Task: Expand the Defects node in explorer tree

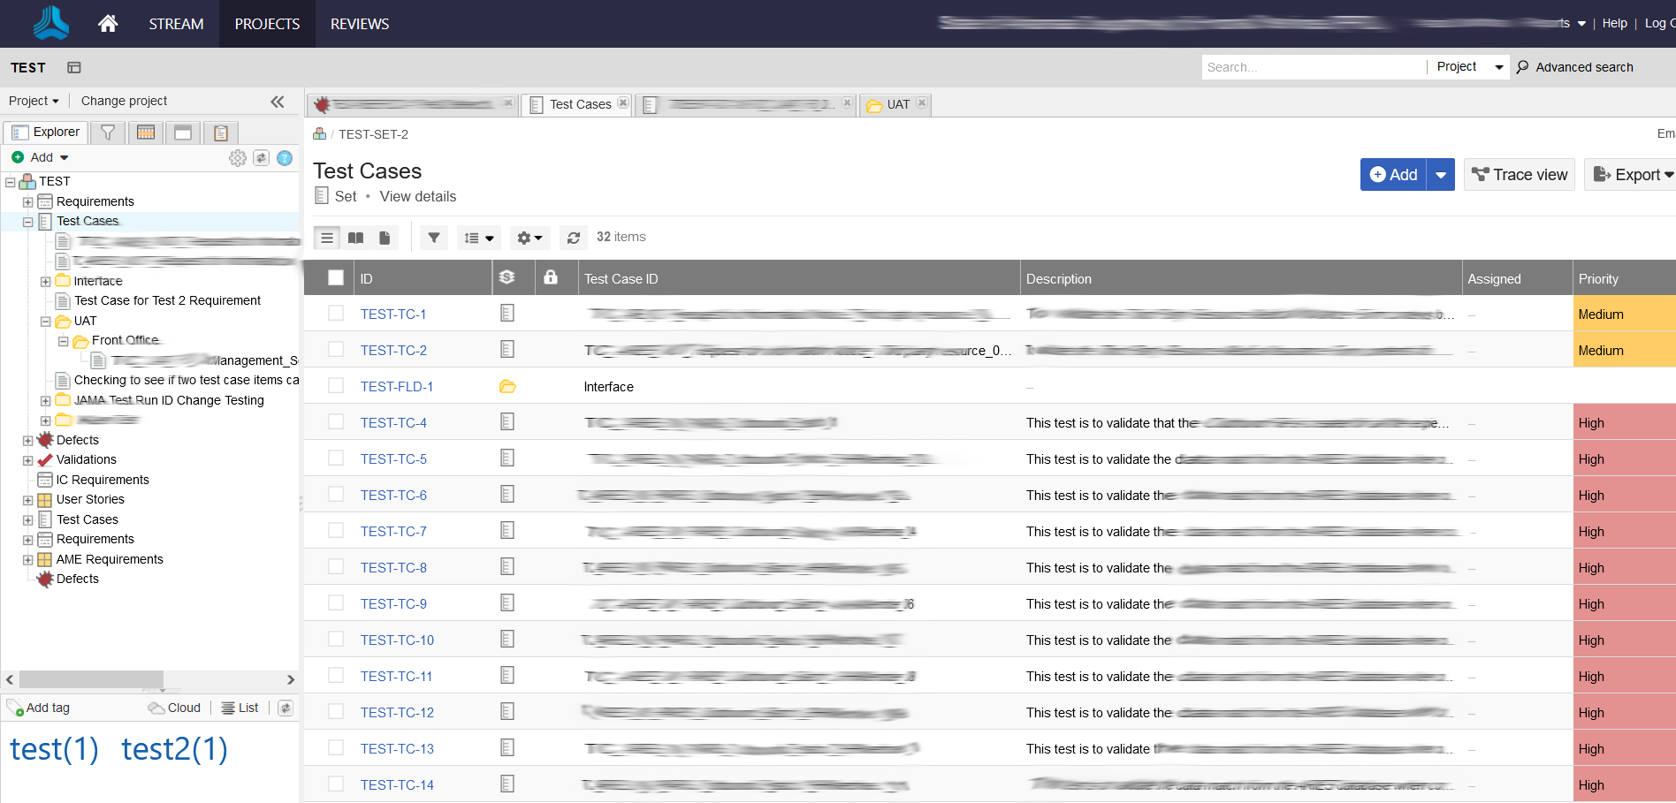Action: pyautogui.click(x=28, y=440)
